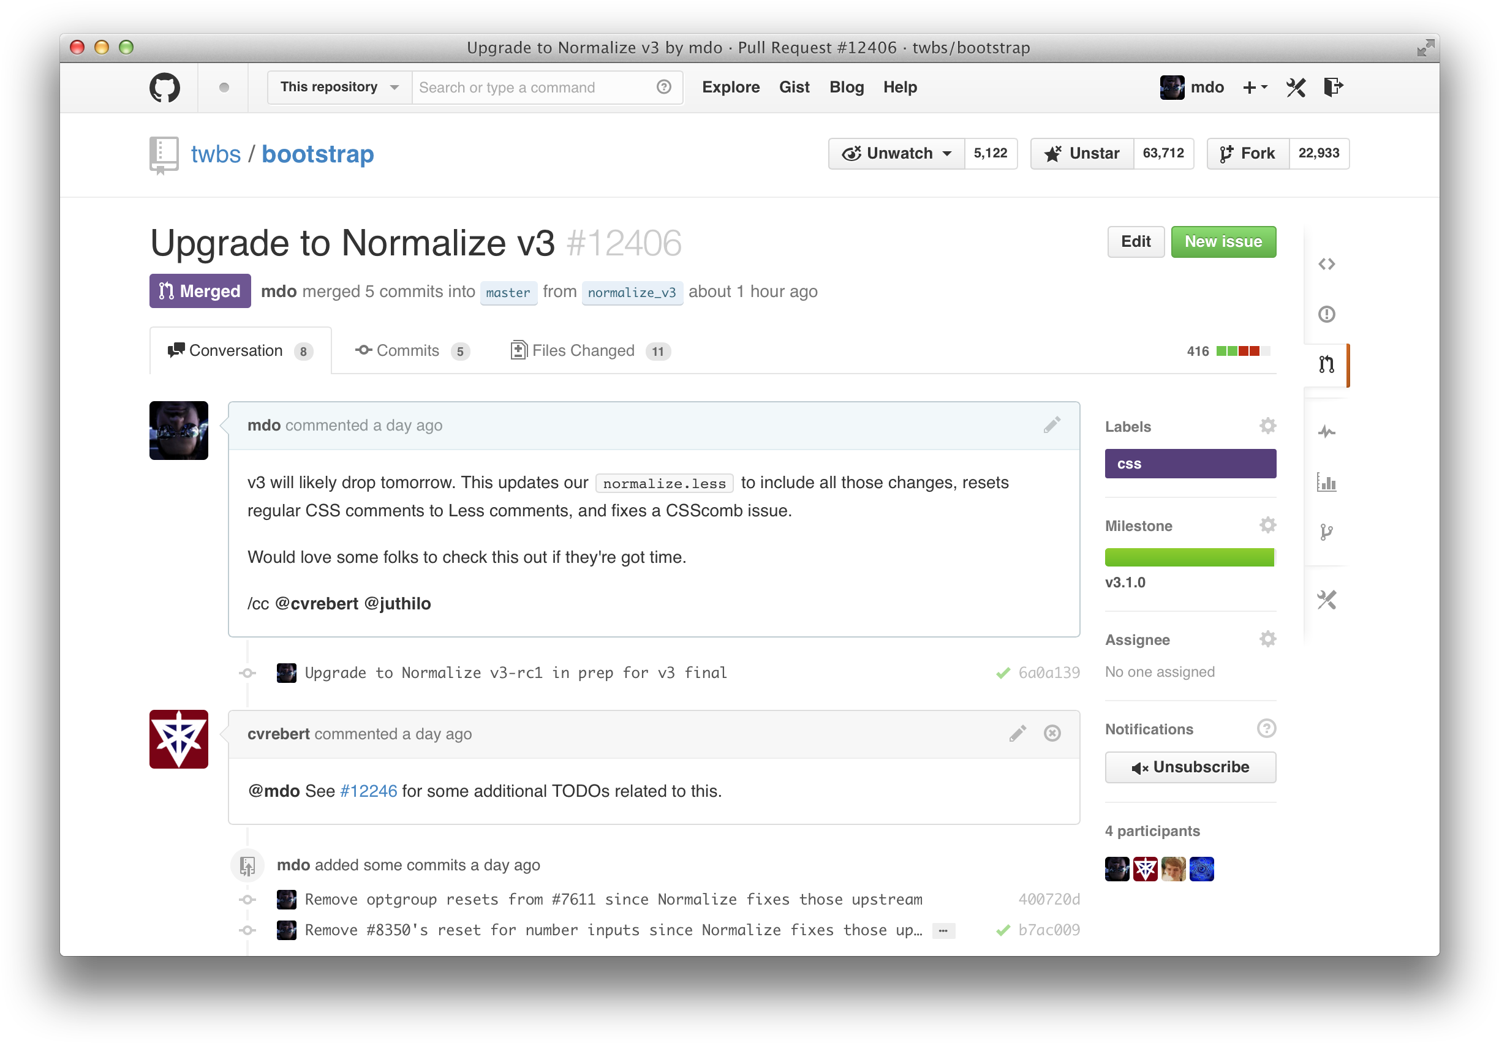Open the Code sidebar icon
Image resolution: width=1499 pixels, height=1043 pixels.
pyautogui.click(x=1326, y=265)
